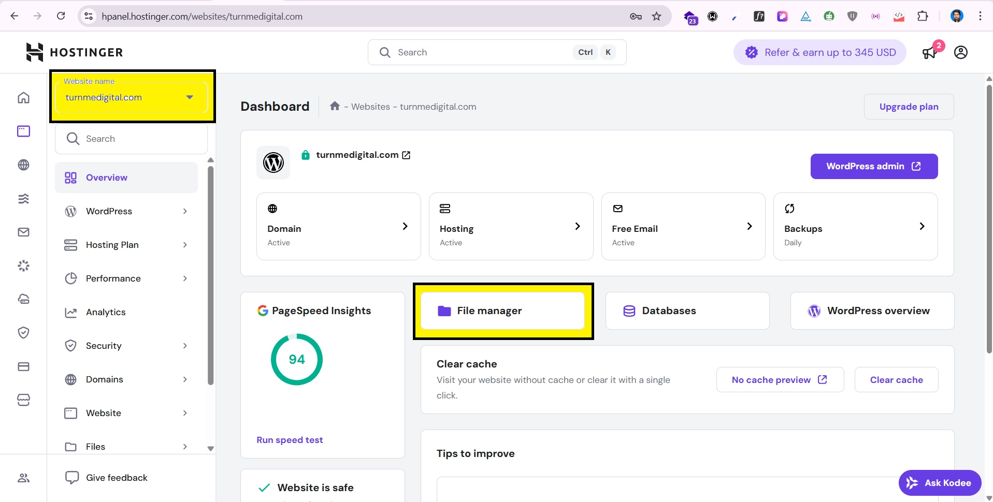
Task: Open the account profile icon
Action: 960,52
